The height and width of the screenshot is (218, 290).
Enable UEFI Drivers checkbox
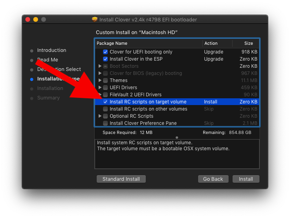(x=105, y=88)
